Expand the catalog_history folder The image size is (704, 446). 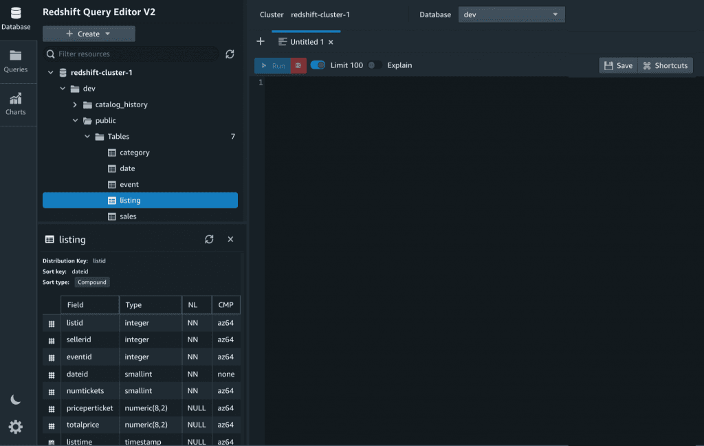(76, 104)
